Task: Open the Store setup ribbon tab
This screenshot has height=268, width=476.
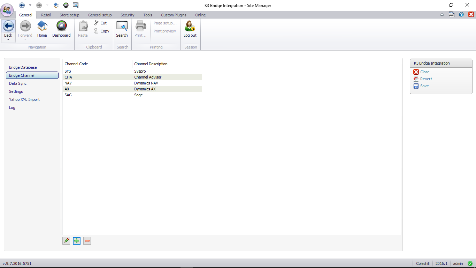Action: coord(69,15)
